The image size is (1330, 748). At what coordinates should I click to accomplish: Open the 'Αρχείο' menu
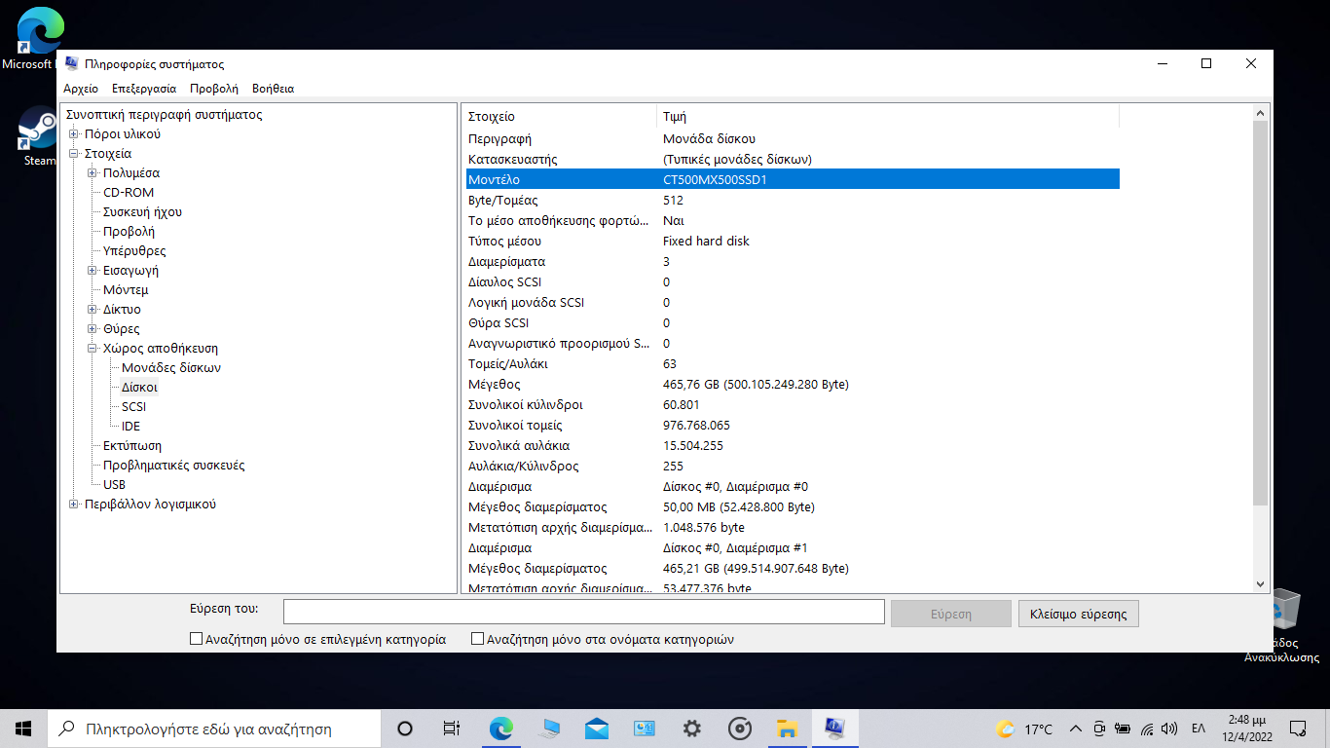[x=81, y=89]
